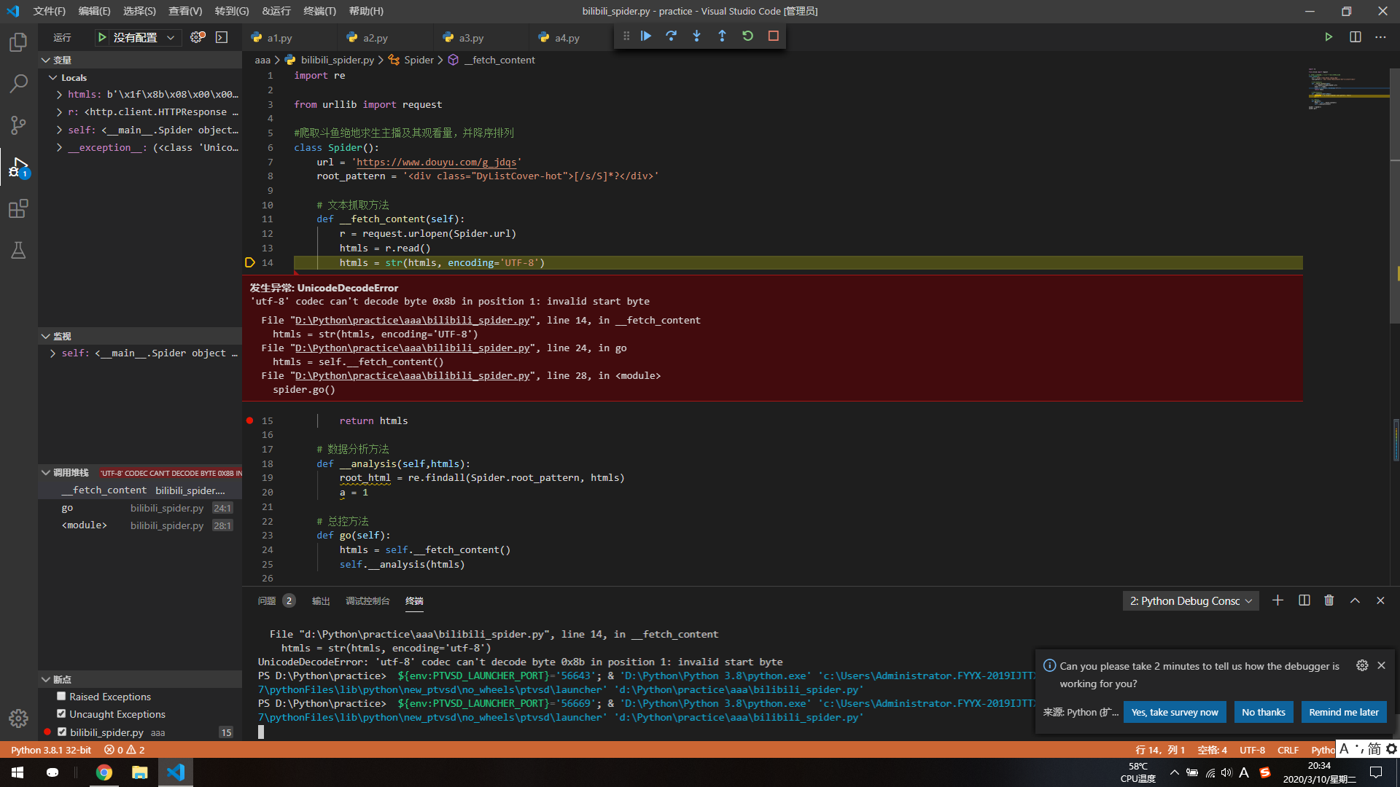Screen dimensions: 1400x787
Task: Switch to the a1.py tab
Action: pos(279,38)
